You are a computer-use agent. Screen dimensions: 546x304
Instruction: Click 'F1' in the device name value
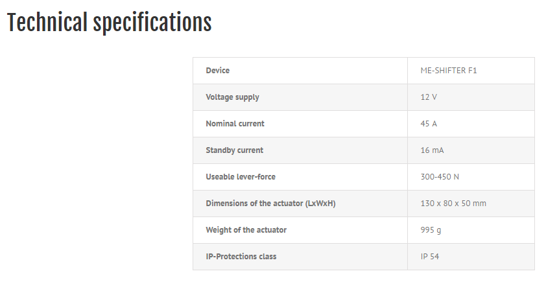pyautogui.click(x=473, y=71)
